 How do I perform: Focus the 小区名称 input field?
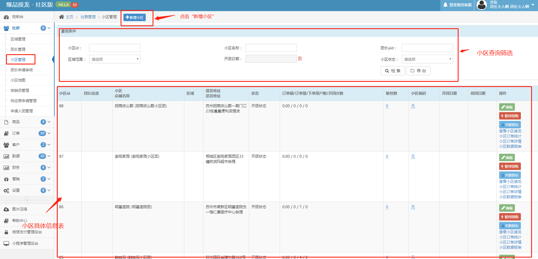pyautogui.click(x=271, y=48)
